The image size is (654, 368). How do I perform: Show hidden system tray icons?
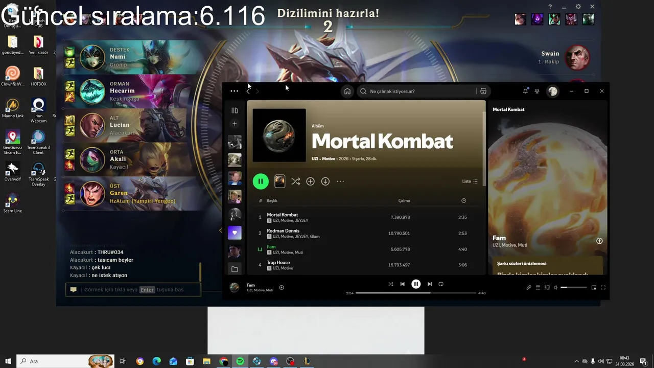coord(576,361)
